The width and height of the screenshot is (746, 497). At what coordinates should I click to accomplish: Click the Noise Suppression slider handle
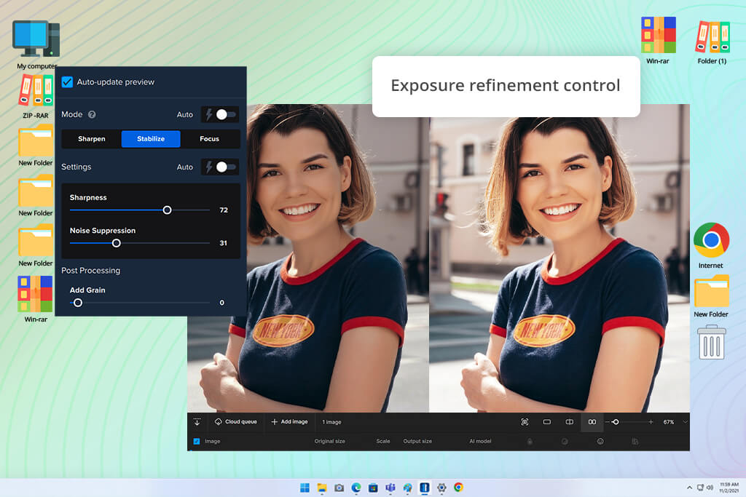(116, 243)
